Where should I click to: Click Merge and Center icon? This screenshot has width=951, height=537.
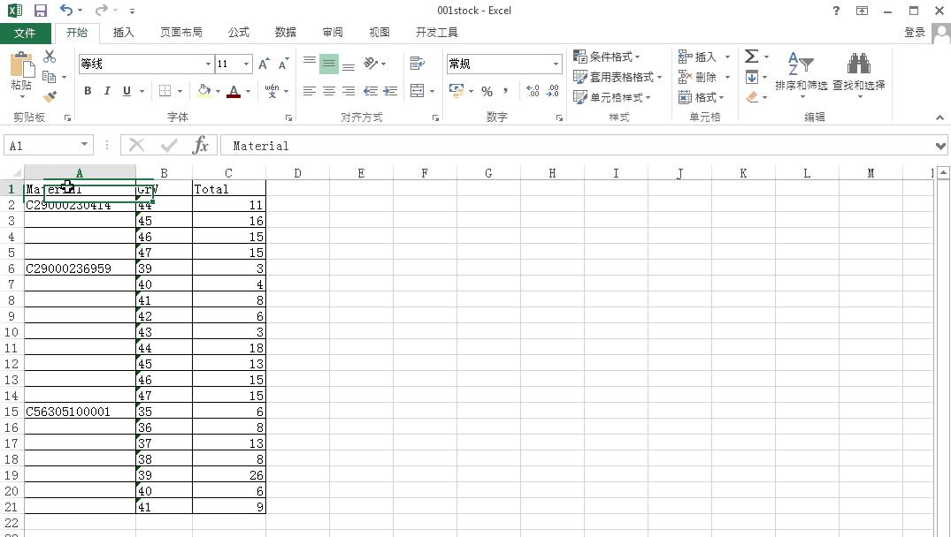click(418, 91)
